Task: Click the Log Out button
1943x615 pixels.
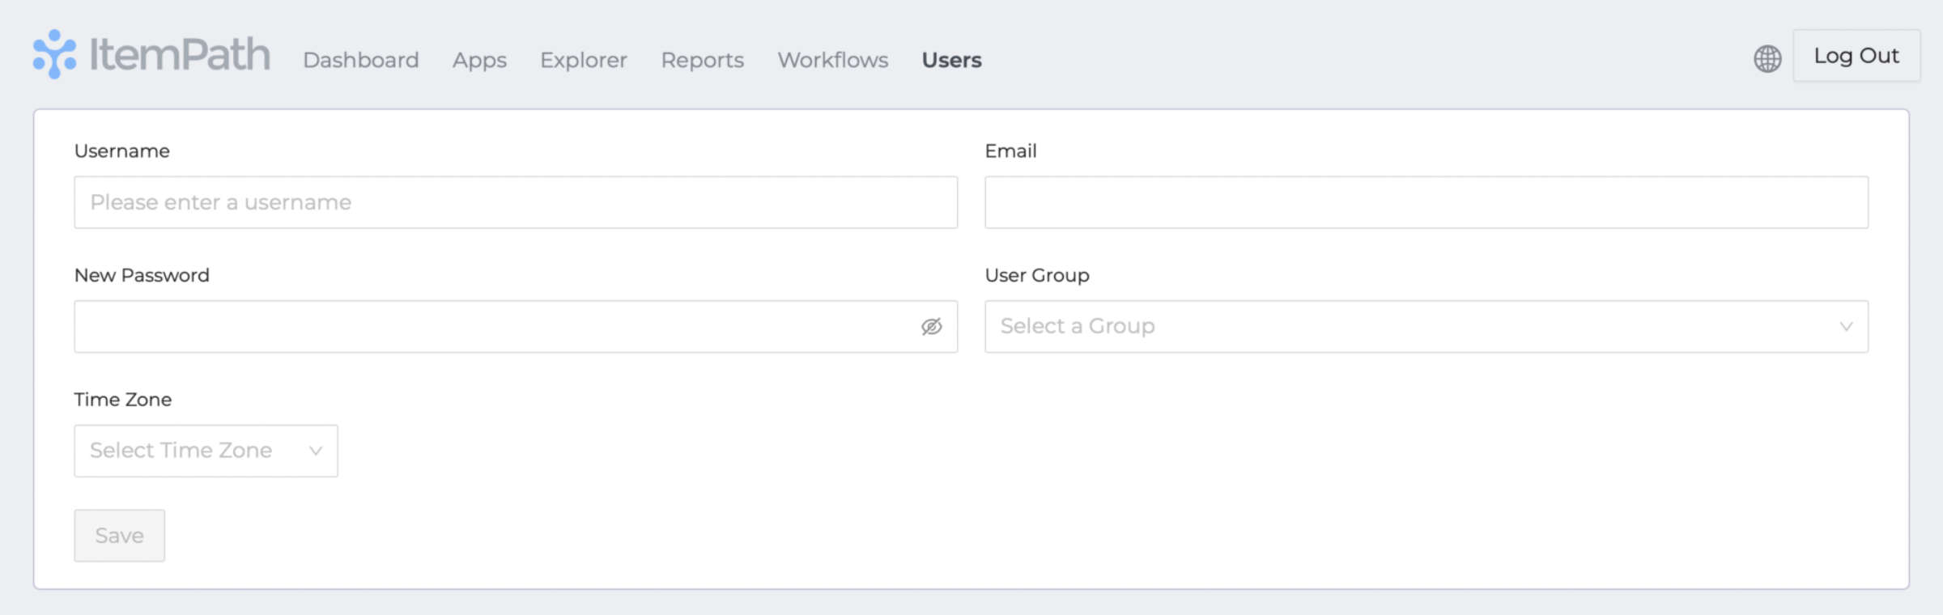Action: click(x=1856, y=56)
